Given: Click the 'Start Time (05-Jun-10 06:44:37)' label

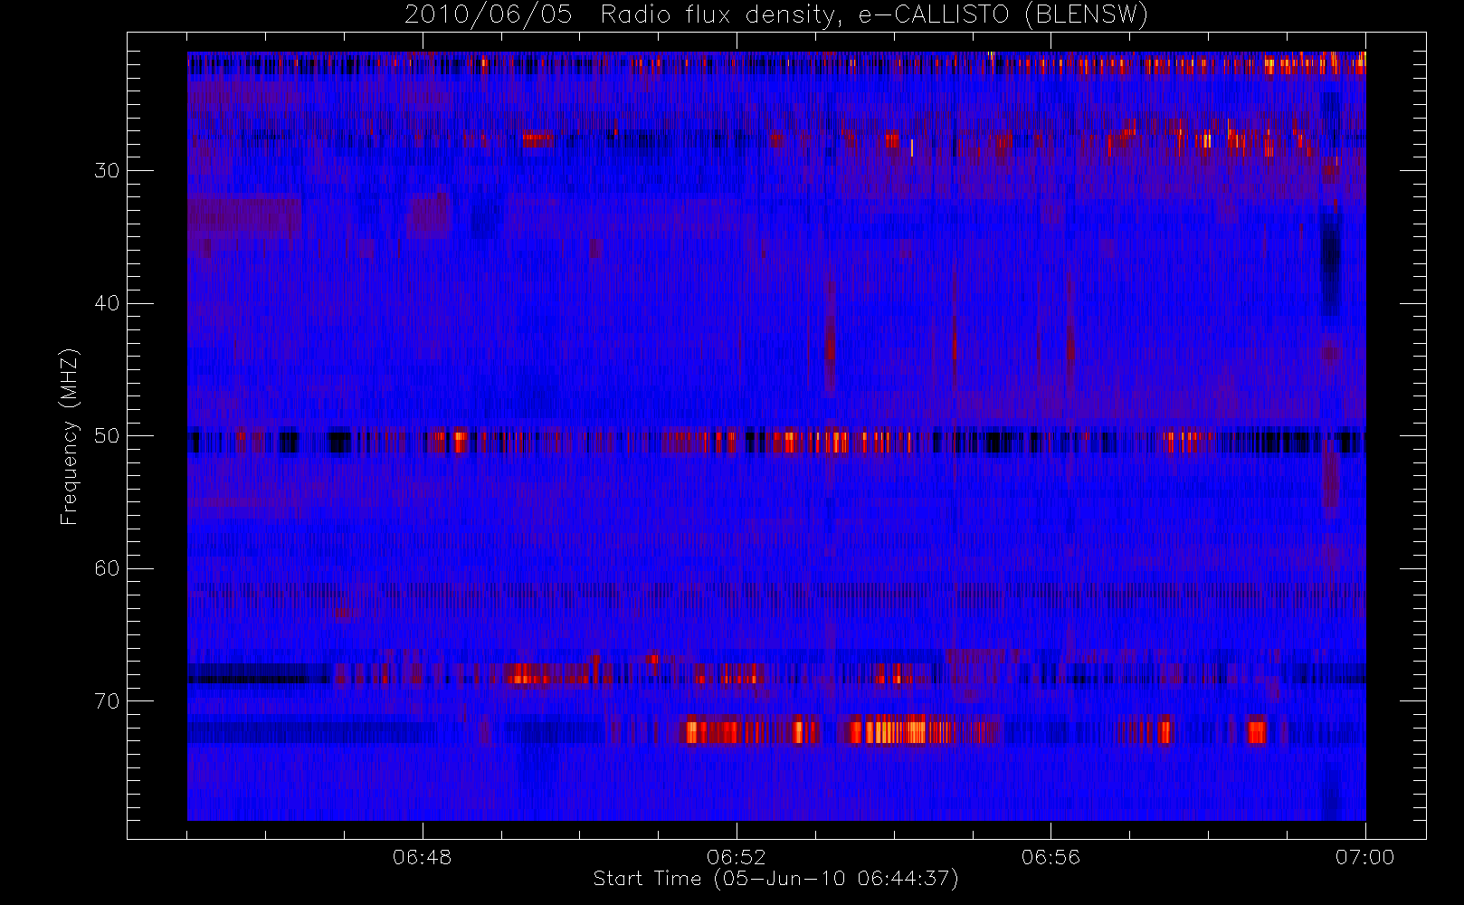Looking at the screenshot, I should pos(776,879).
